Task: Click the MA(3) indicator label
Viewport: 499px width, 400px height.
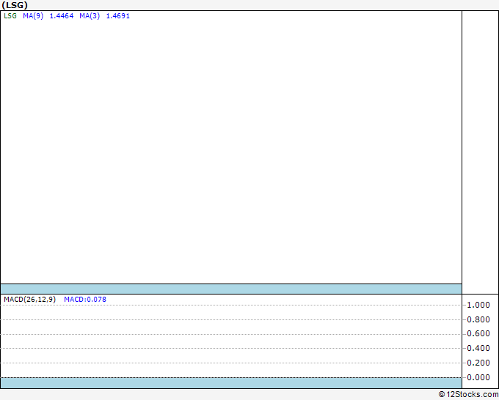Action: (x=90, y=15)
